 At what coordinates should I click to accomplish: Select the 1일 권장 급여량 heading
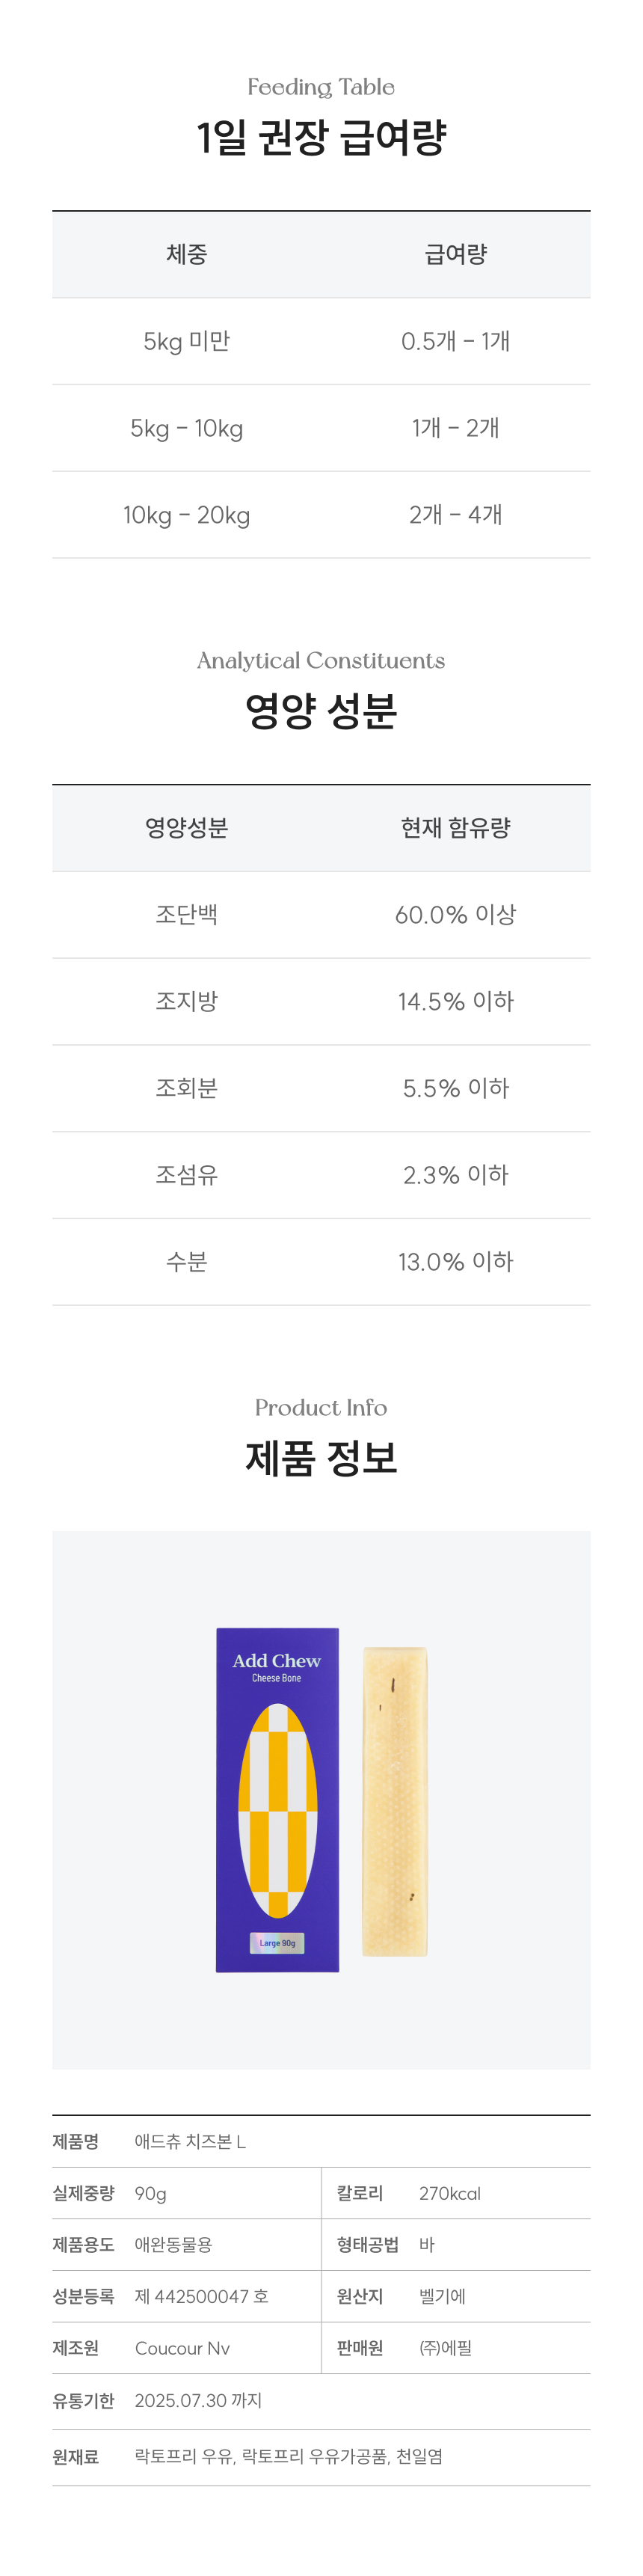[321, 137]
